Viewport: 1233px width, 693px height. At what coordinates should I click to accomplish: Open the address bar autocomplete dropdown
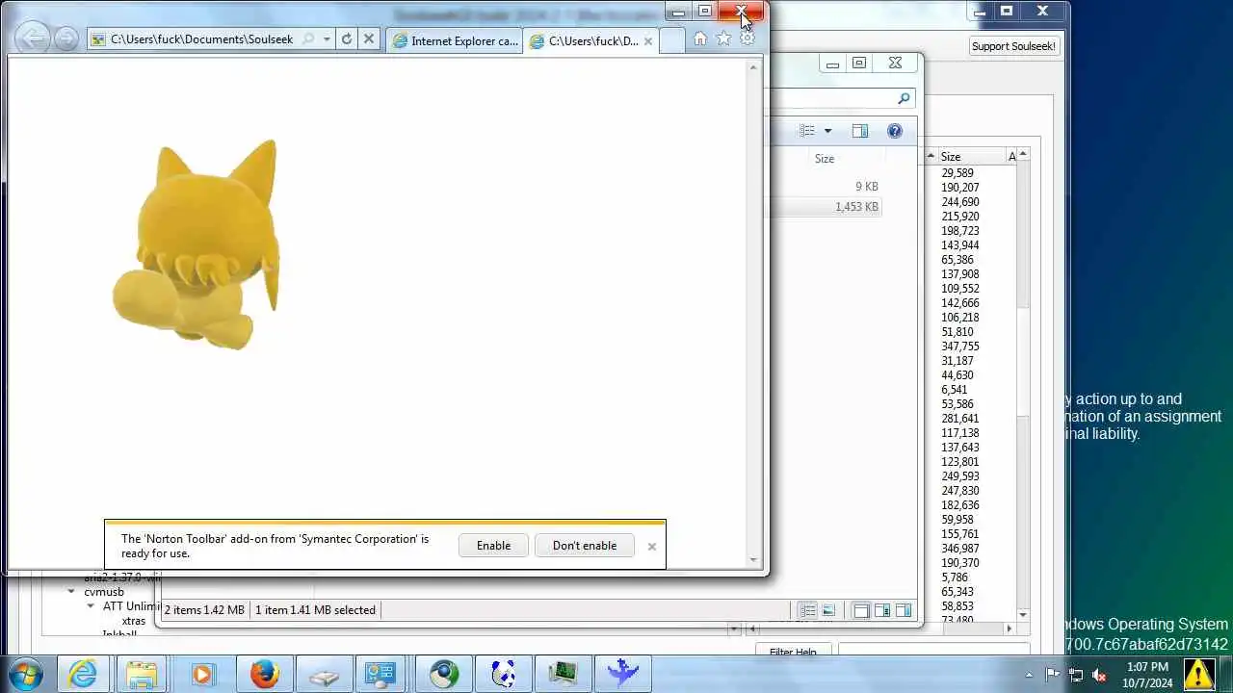point(328,39)
